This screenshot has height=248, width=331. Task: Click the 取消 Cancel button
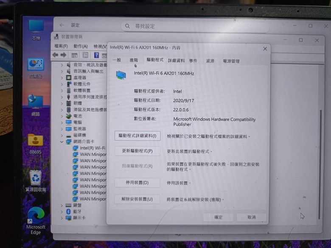[x=251, y=217]
